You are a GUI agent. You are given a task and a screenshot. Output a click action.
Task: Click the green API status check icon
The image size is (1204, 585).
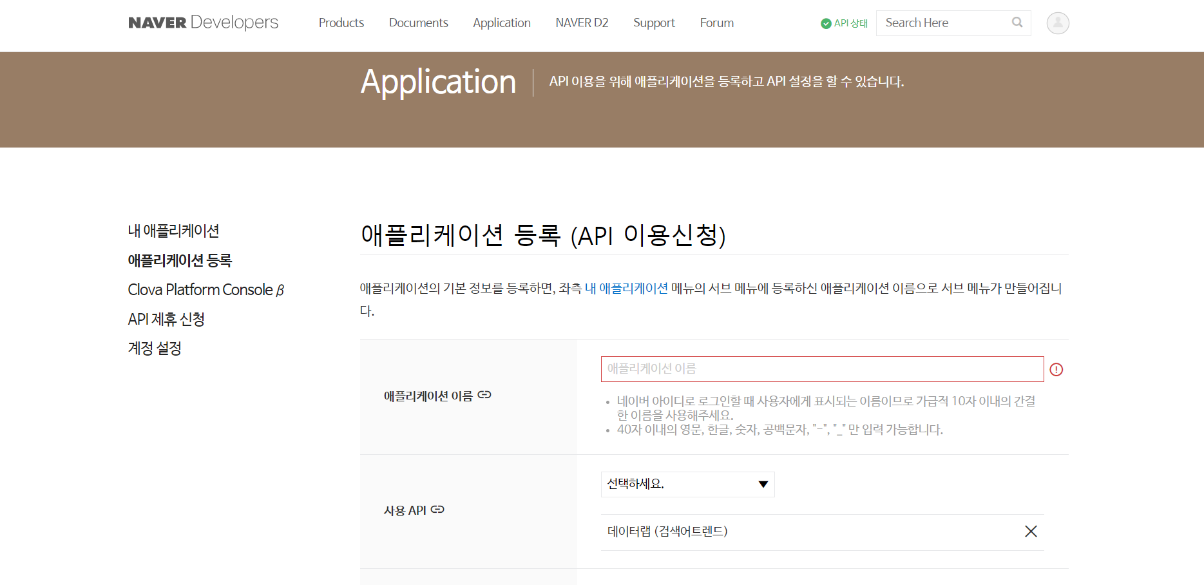click(x=826, y=23)
